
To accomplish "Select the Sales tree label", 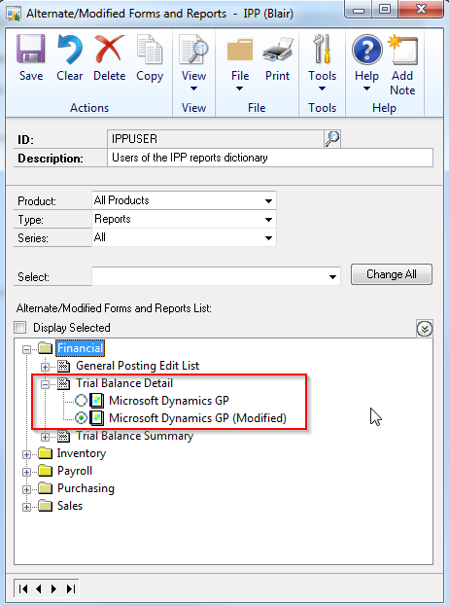I will [x=70, y=506].
